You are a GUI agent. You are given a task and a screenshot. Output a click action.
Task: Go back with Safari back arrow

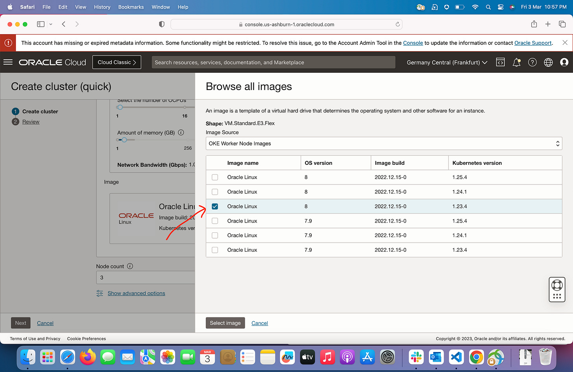pos(63,24)
